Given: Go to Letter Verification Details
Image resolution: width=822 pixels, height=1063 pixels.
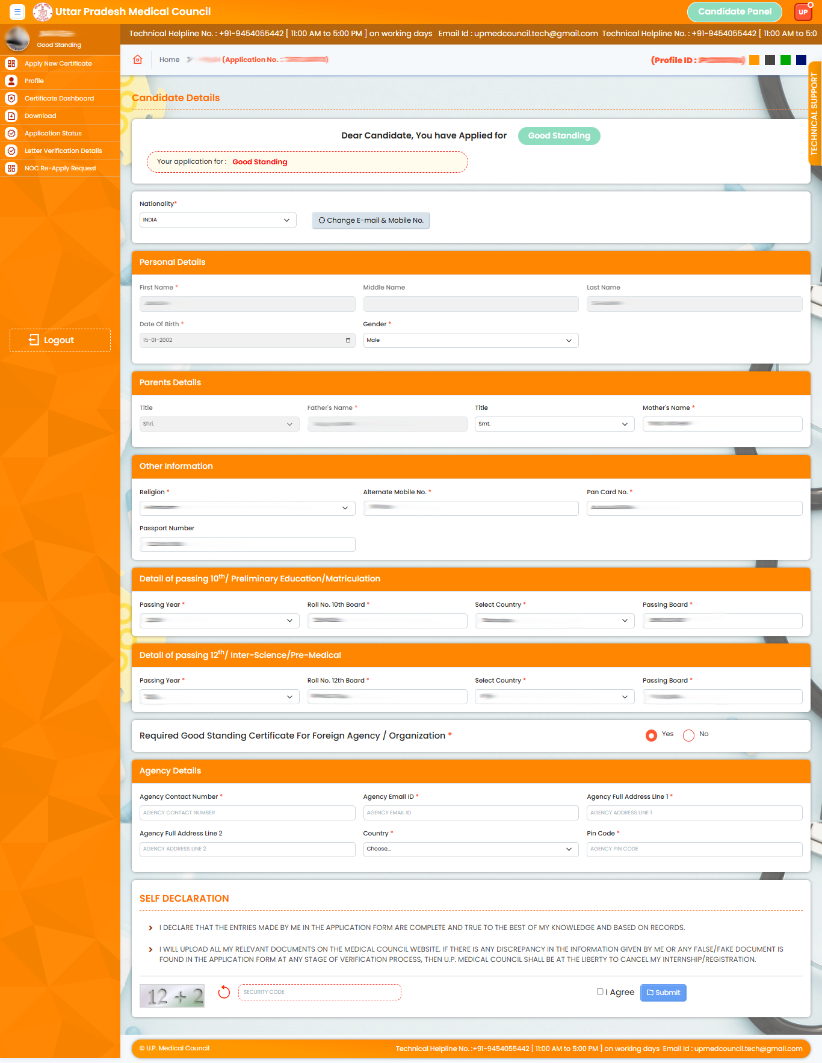Looking at the screenshot, I should click(63, 150).
